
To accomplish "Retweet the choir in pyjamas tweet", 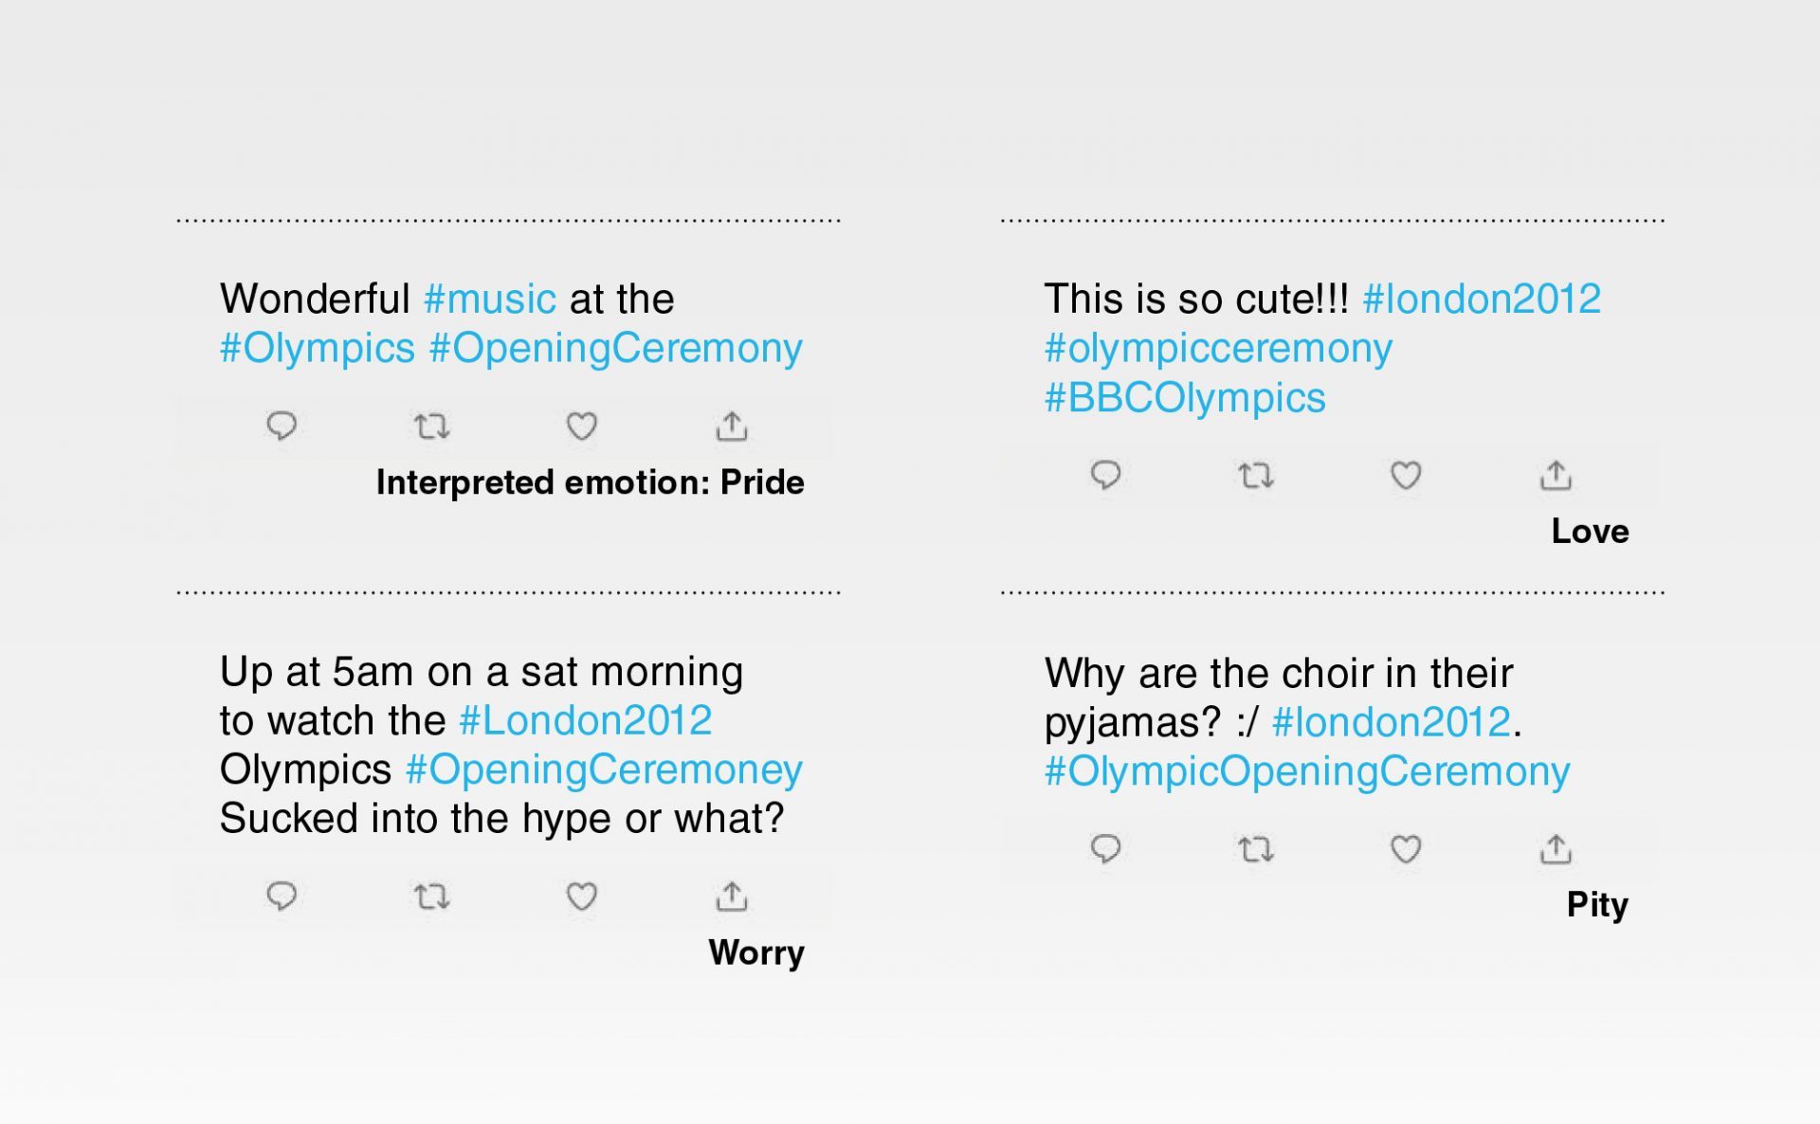I will (1256, 849).
